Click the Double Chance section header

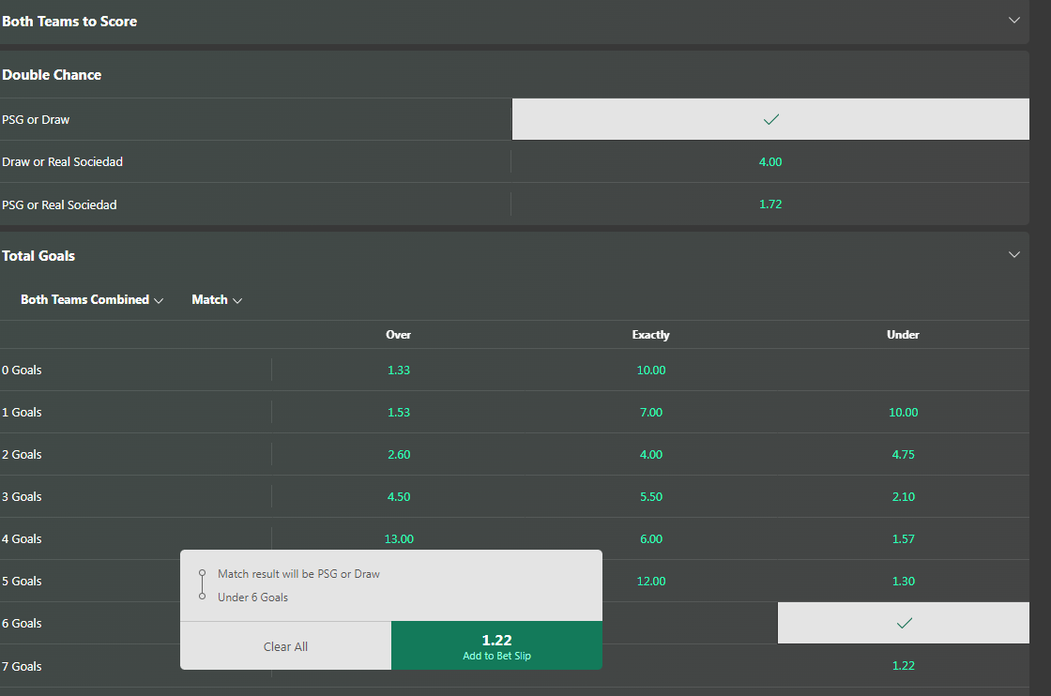pos(52,75)
